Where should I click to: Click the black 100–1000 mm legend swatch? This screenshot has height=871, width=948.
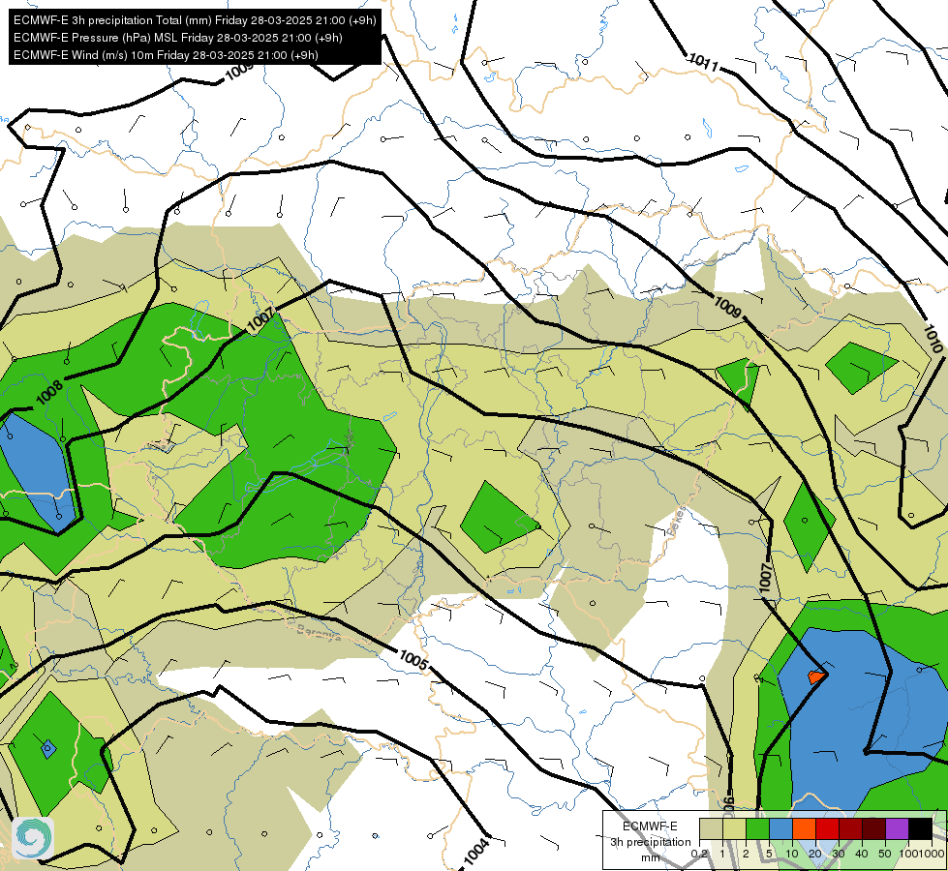click(920, 828)
